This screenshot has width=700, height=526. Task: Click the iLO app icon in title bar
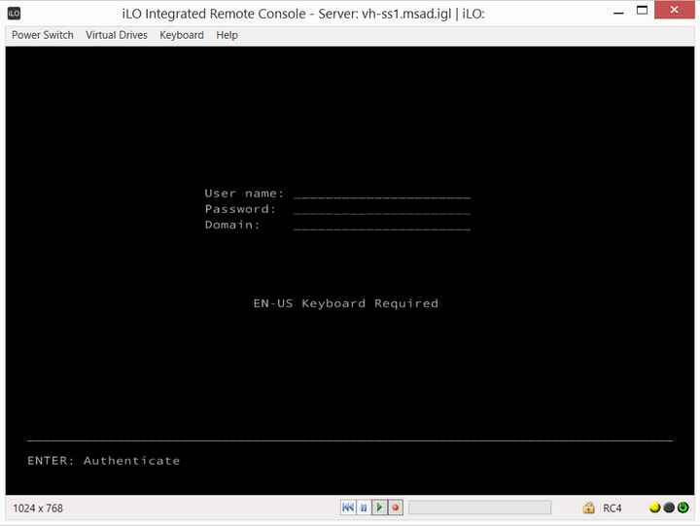point(15,14)
